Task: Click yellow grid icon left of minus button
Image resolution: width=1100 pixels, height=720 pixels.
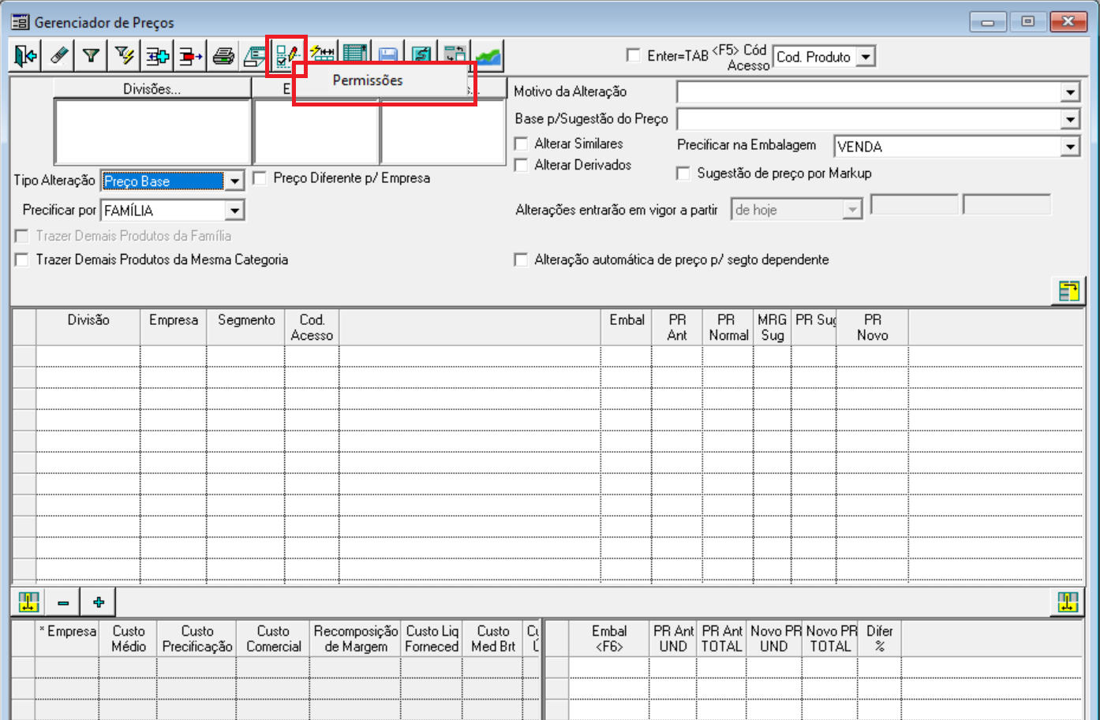Action: click(29, 602)
